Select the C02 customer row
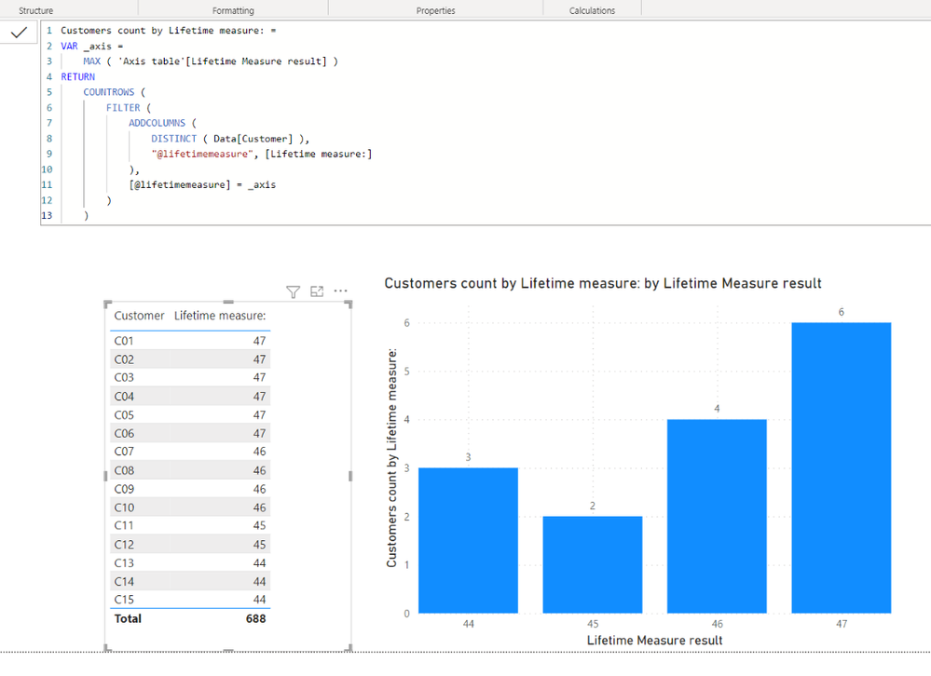Viewport: 931px width, 676px height. (x=190, y=359)
